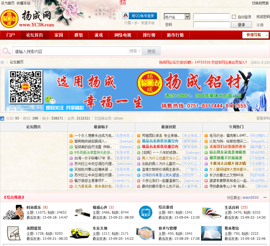Click the 用QQ帐号登录 button
This screenshot has width=270, height=246.
point(139,16)
